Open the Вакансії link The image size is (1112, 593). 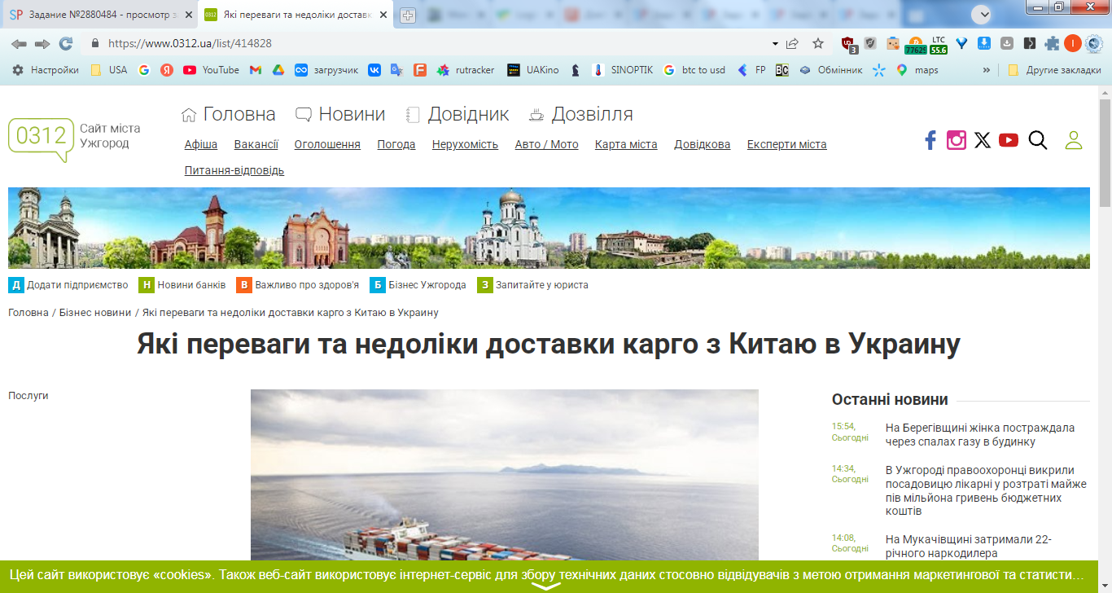coord(256,144)
